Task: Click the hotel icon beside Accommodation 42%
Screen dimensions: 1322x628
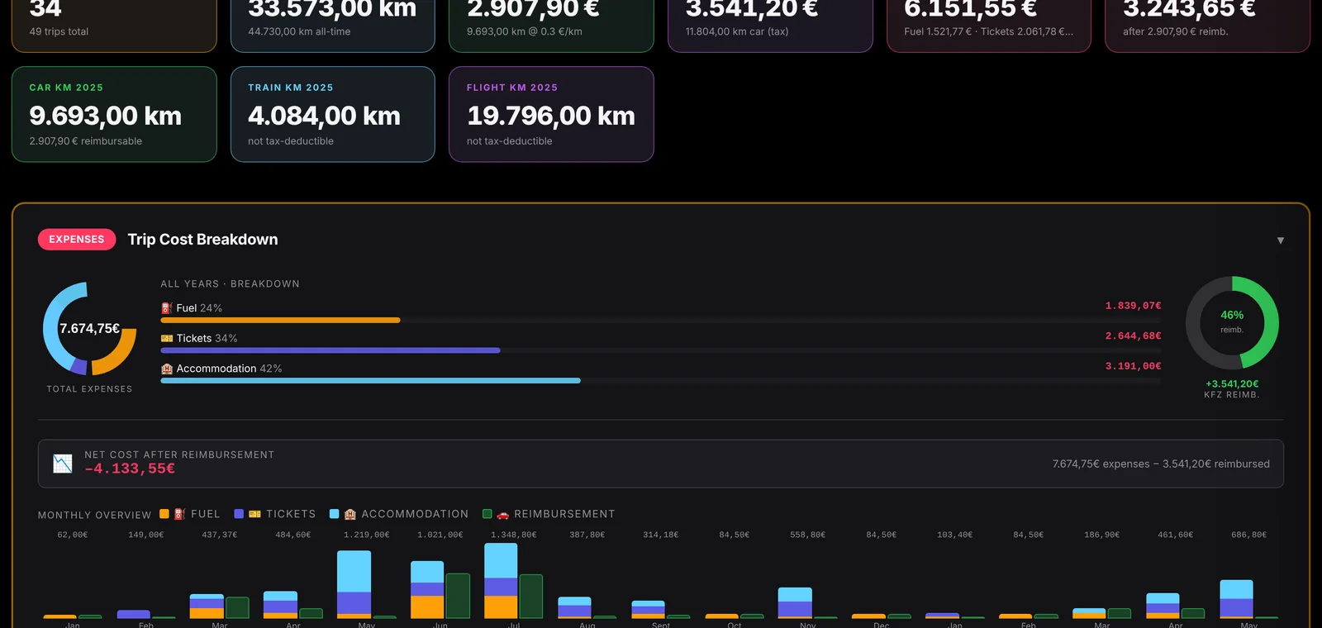Action: pyautogui.click(x=167, y=369)
